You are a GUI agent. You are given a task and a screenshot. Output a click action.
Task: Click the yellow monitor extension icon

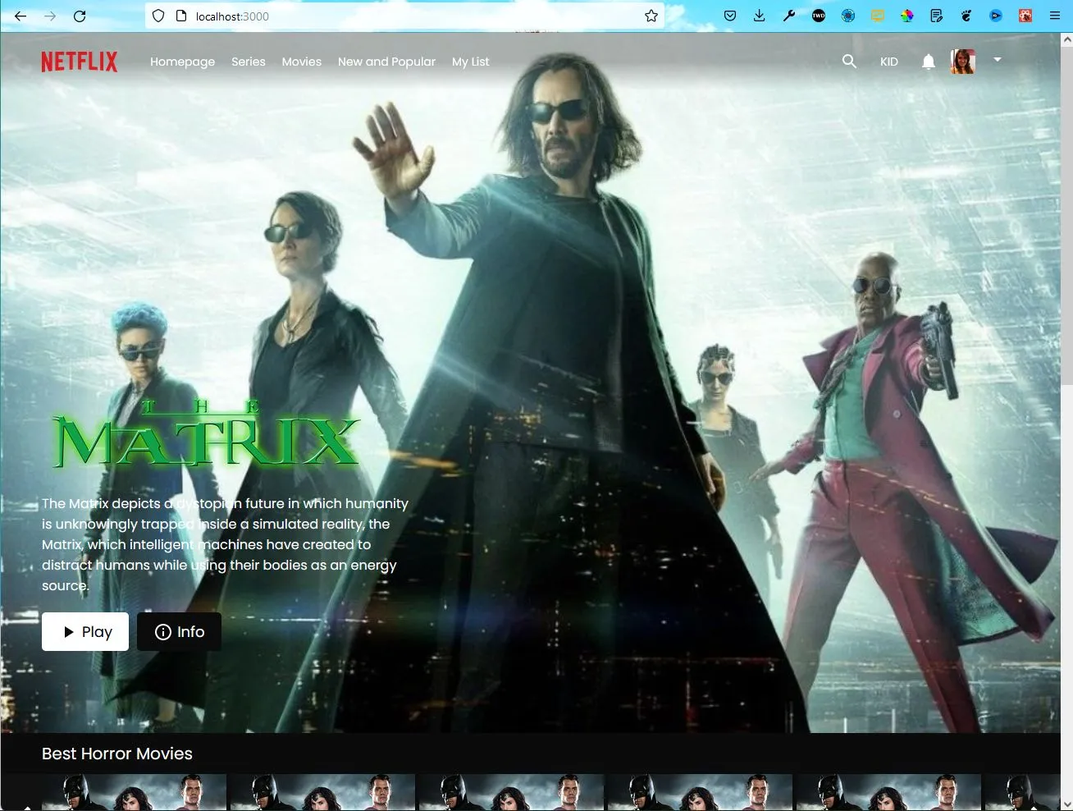[878, 16]
